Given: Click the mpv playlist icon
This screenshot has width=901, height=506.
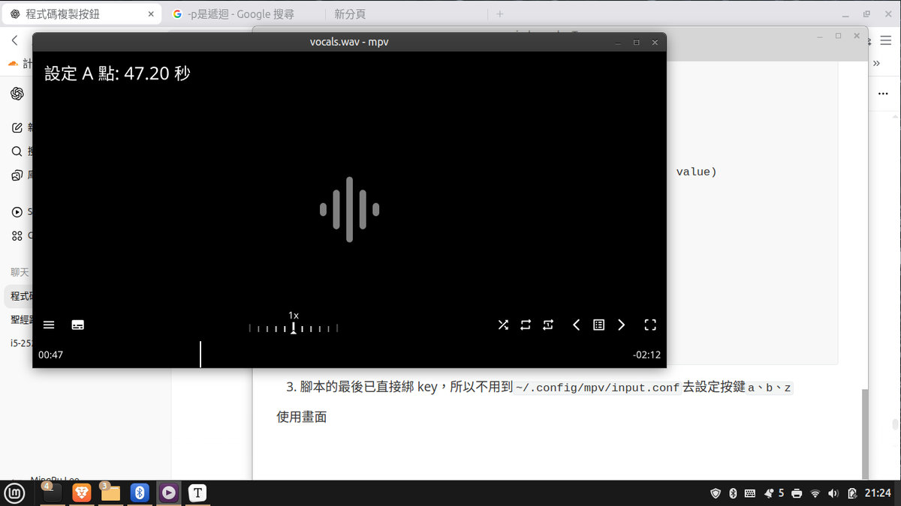Looking at the screenshot, I should click(x=598, y=325).
